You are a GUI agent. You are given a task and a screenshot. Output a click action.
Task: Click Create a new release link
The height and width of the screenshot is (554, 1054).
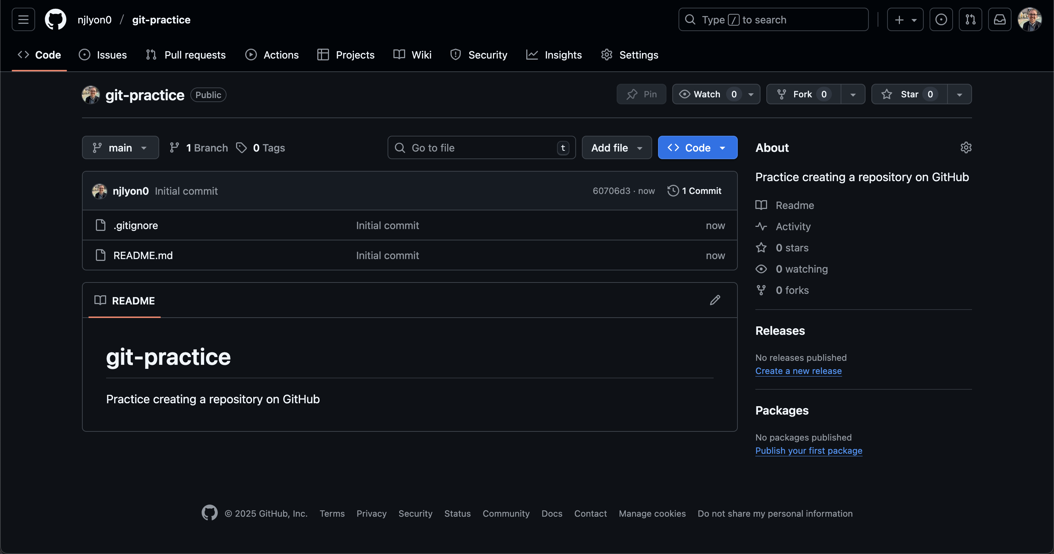point(798,371)
